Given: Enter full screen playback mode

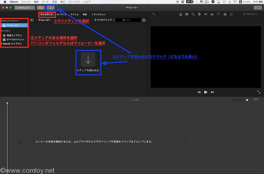Looking at the screenshot, I should coord(259,92).
